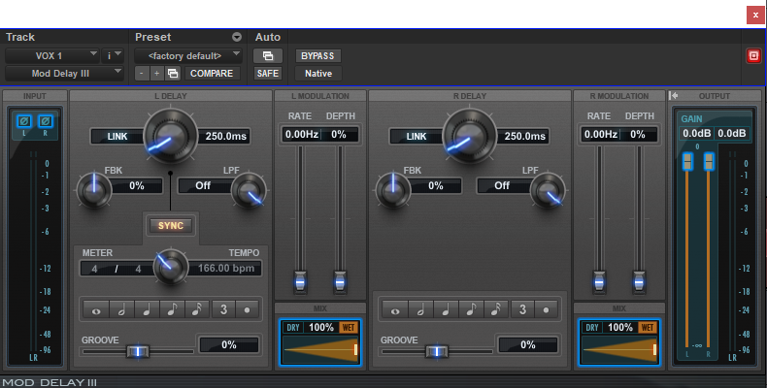Click the R Modulation DEPTH fader handle
Screen dimensions: 767x388
pos(639,282)
